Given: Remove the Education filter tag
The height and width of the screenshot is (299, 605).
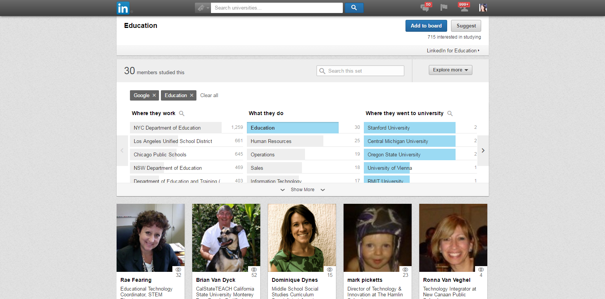Looking at the screenshot, I should (x=191, y=95).
